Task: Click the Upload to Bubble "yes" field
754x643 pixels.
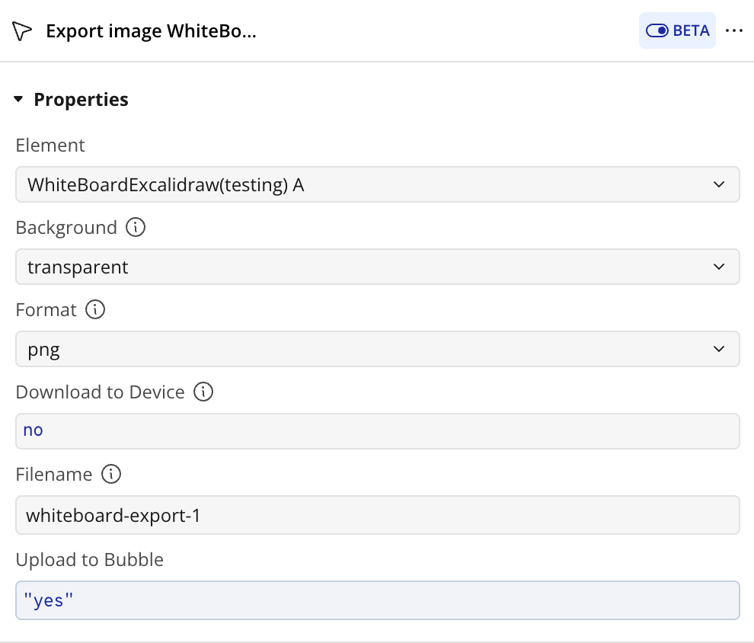Action: pos(378,600)
